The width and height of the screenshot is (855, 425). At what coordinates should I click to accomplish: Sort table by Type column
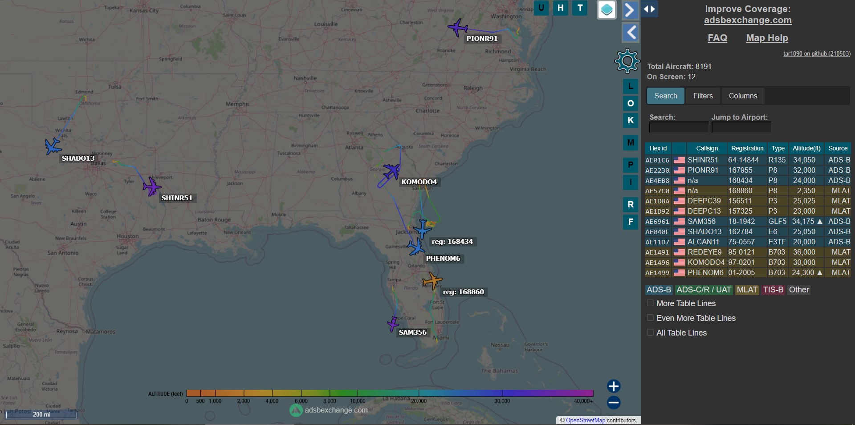[x=778, y=148]
